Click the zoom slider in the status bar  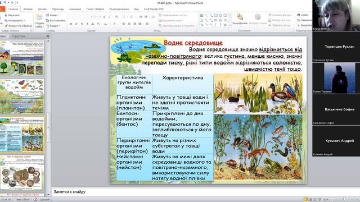[x=344, y=200]
